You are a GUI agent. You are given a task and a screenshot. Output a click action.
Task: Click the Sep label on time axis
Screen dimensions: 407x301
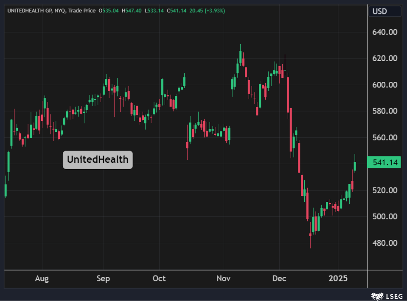103,279
